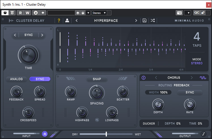This screenshot has width=212, height=139.
Task: Randomize preset with the shuffle icon
Action: pos(153,20)
